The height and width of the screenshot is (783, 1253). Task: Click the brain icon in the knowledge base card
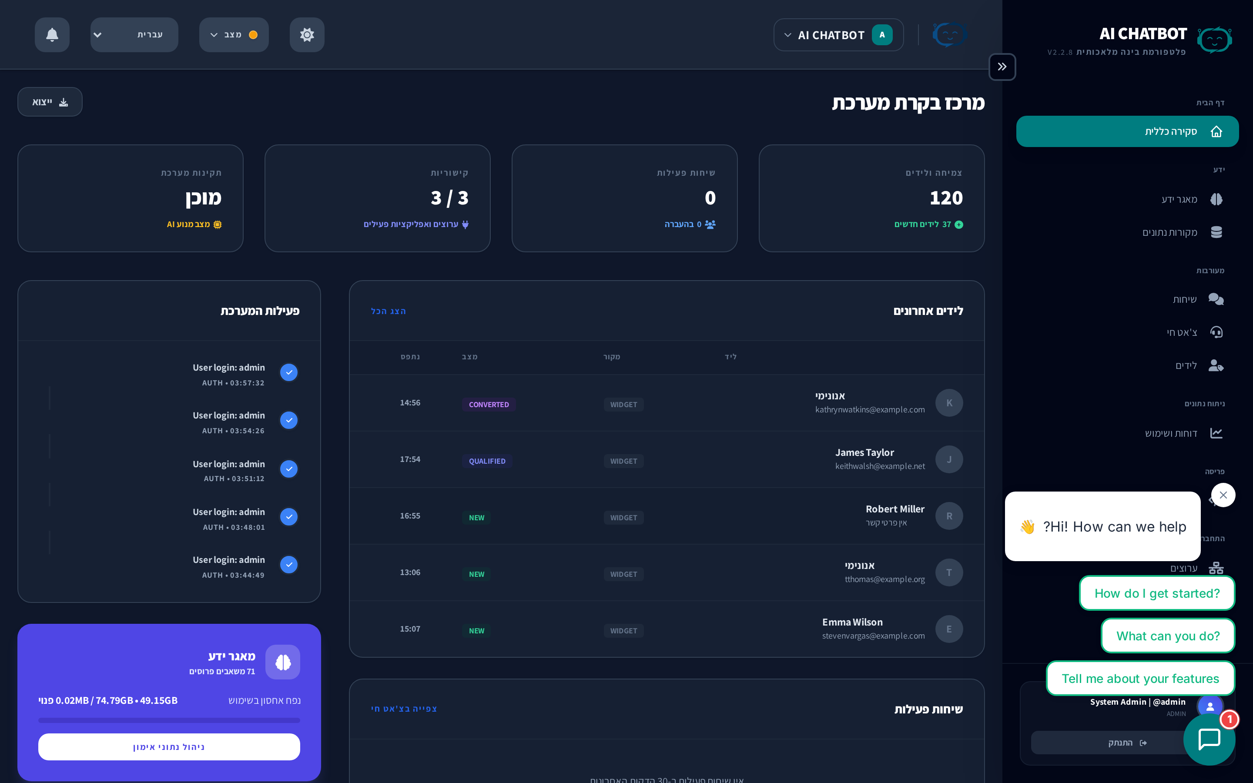tap(283, 662)
